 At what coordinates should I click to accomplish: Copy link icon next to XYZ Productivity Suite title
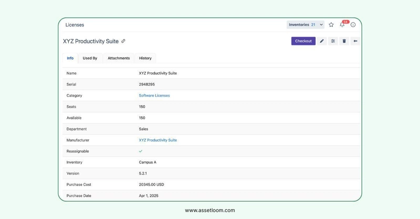pyautogui.click(x=123, y=41)
